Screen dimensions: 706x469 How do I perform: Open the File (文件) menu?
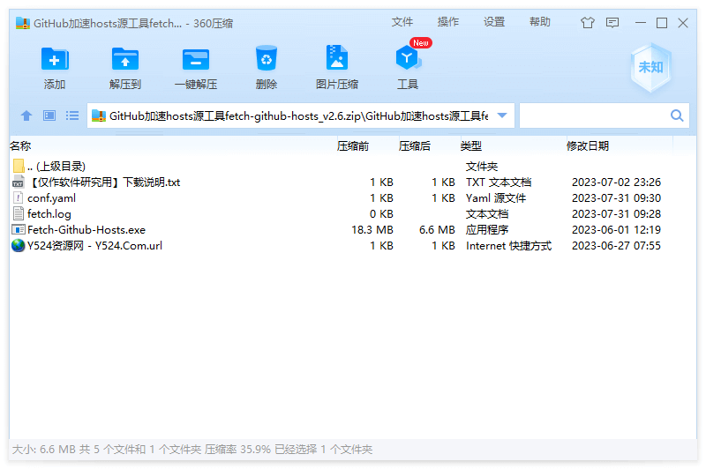point(402,21)
